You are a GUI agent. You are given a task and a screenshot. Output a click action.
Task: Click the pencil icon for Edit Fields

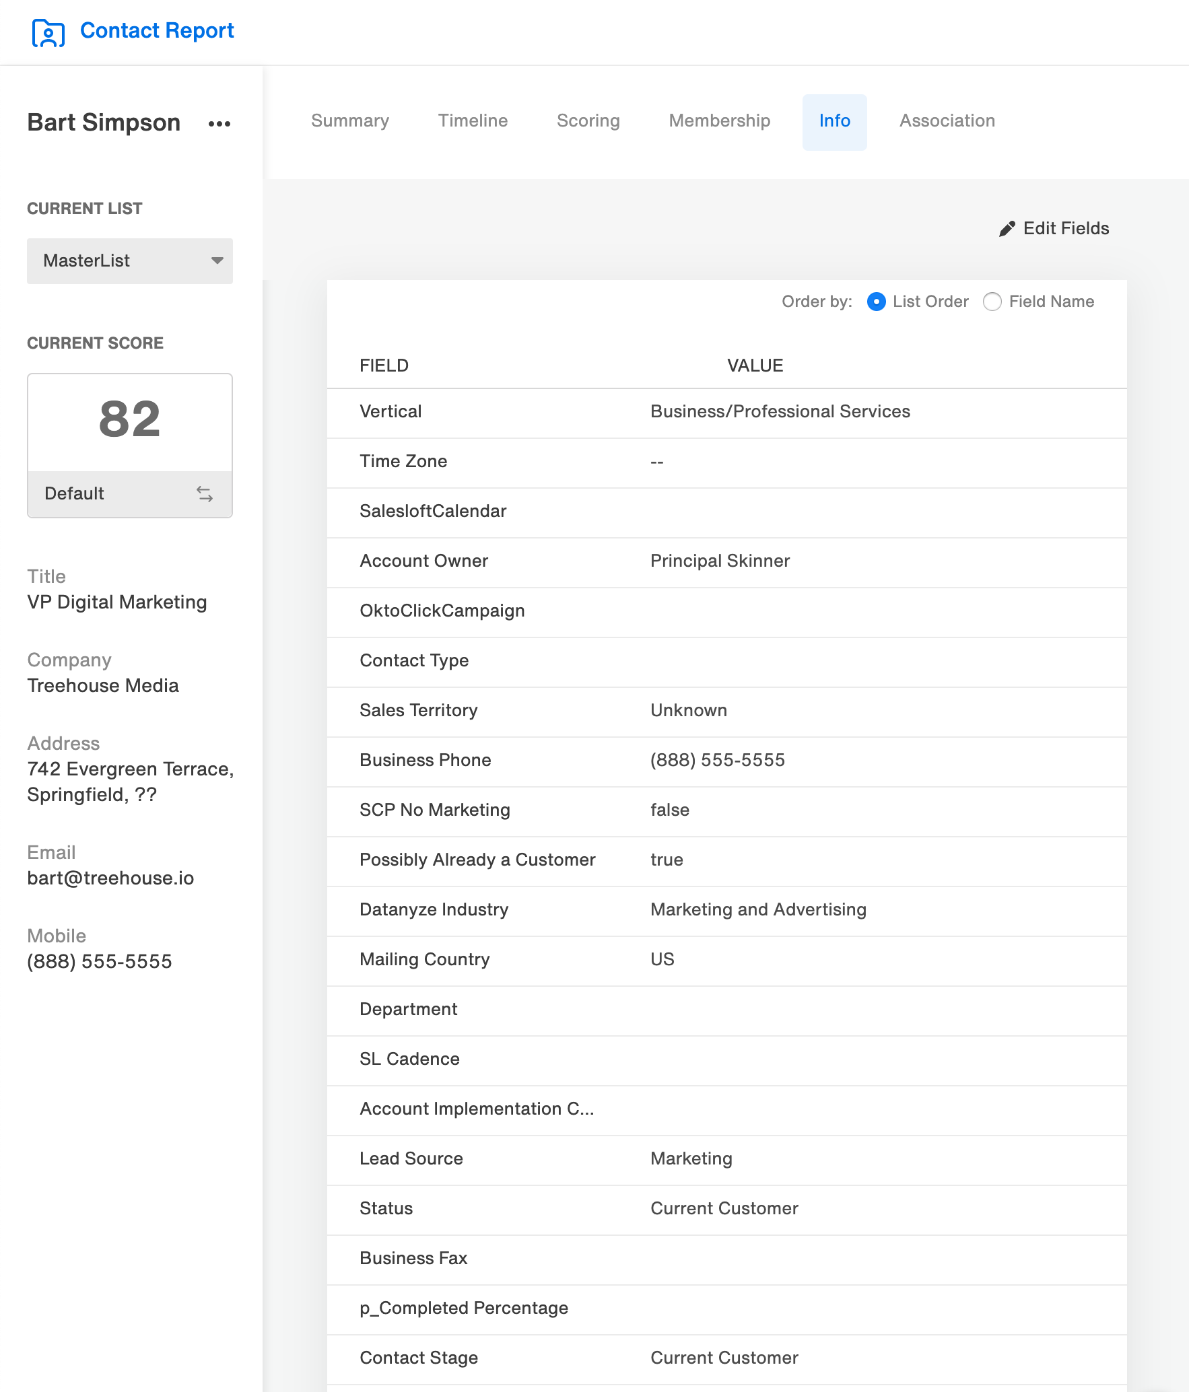1007,229
